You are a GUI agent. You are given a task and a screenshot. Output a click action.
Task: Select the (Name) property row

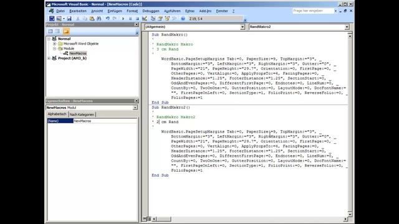pos(60,121)
